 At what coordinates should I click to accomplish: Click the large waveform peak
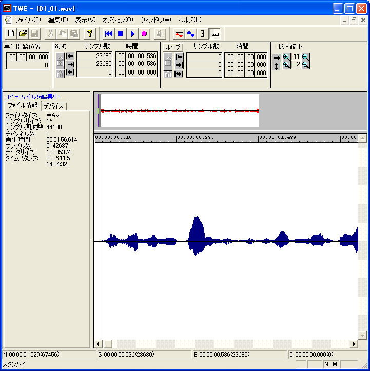(x=197, y=235)
